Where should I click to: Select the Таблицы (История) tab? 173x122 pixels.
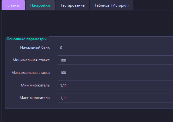click(112, 5)
